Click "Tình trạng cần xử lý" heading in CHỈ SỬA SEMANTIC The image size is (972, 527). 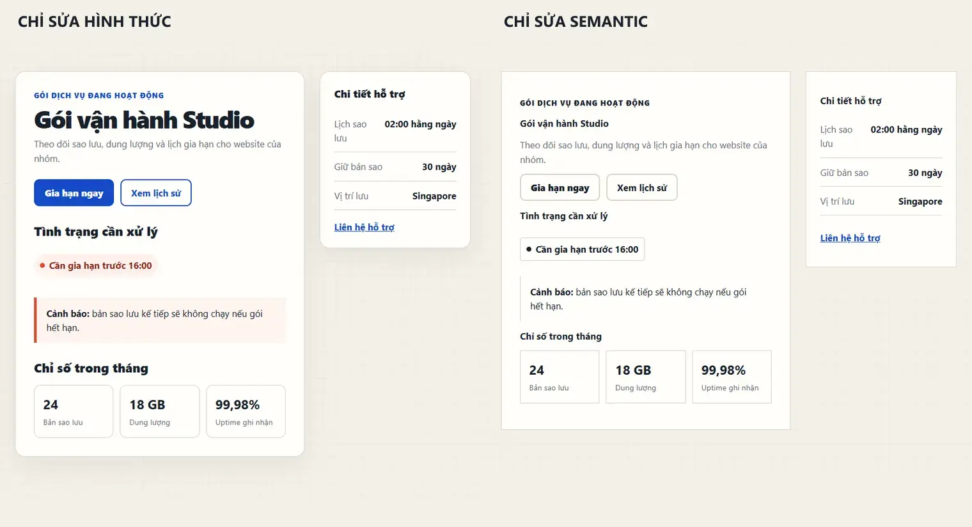tap(563, 216)
